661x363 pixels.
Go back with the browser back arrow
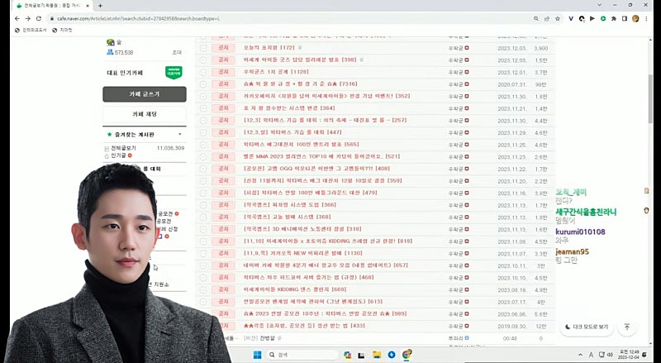[x=17, y=18]
